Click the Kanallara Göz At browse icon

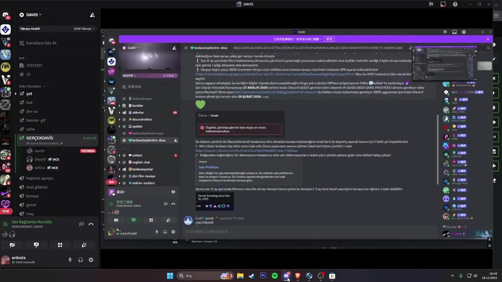point(22,43)
